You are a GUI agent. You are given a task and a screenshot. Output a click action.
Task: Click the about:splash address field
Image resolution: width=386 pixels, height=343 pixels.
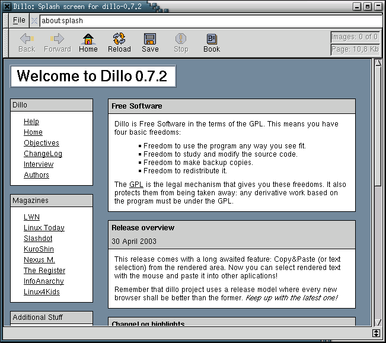[208, 21]
